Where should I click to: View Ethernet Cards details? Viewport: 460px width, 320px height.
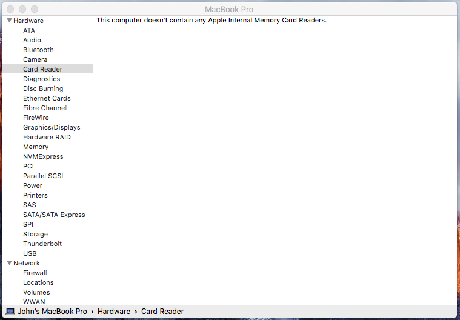pos(47,98)
